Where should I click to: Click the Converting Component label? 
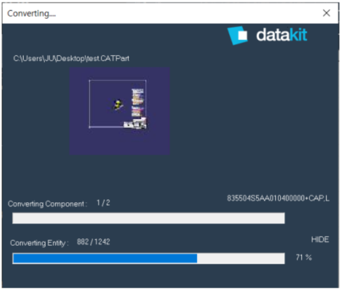(x=47, y=204)
